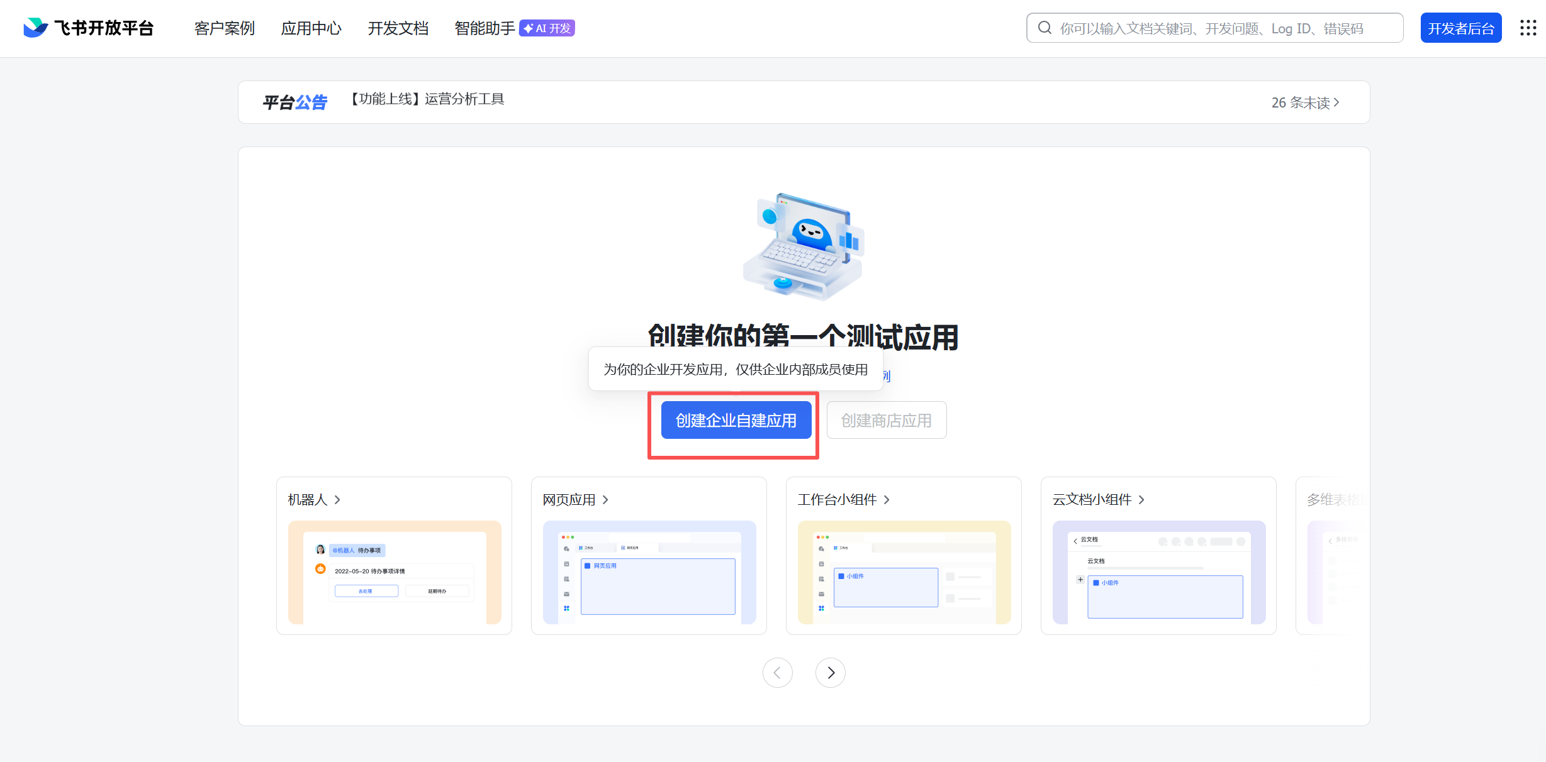Screen dimensions: 1546x762
Task: Click the 平台公告 announcement label
Action: point(294,102)
